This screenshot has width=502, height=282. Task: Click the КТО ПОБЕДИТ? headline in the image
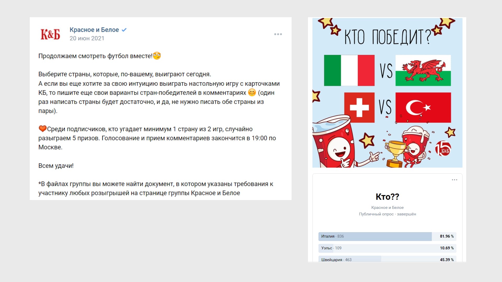(x=387, y=37)
